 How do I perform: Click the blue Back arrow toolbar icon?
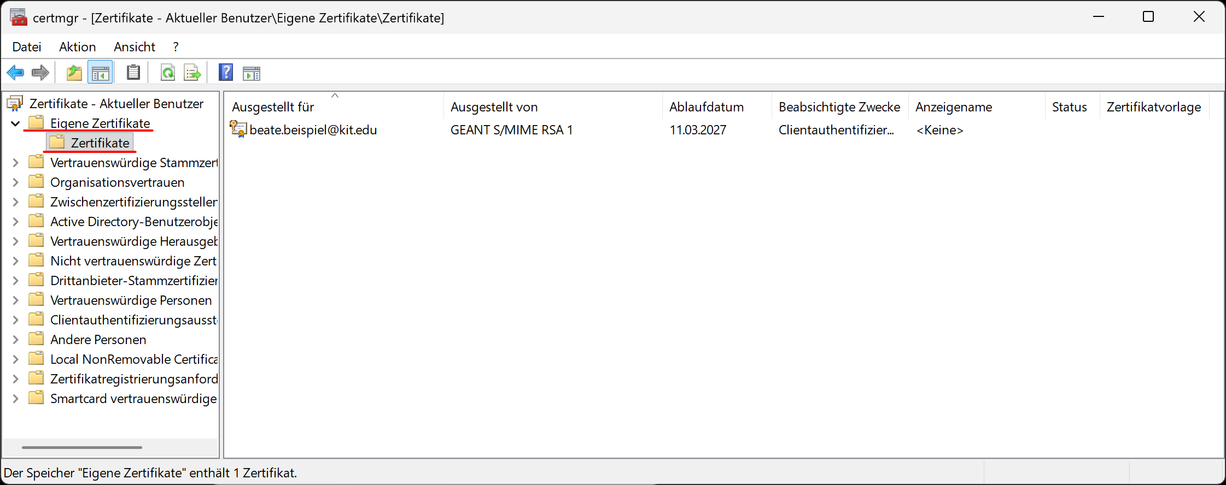coord(15,73)
